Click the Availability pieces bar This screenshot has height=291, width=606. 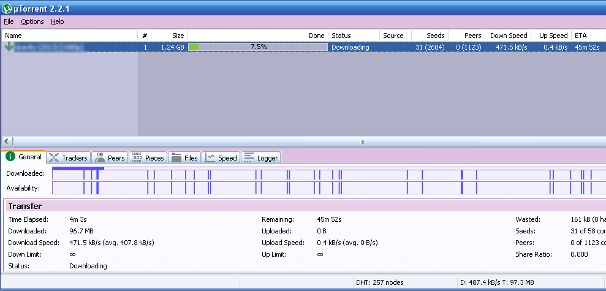329,188
